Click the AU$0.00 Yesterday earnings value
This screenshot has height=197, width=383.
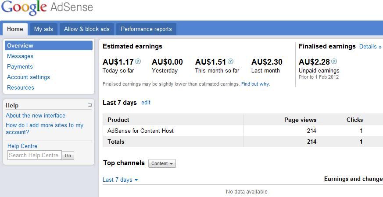click(167, 62)
